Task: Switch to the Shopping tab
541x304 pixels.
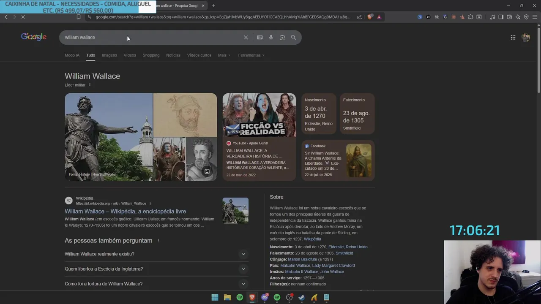Action: click(151, 55)
